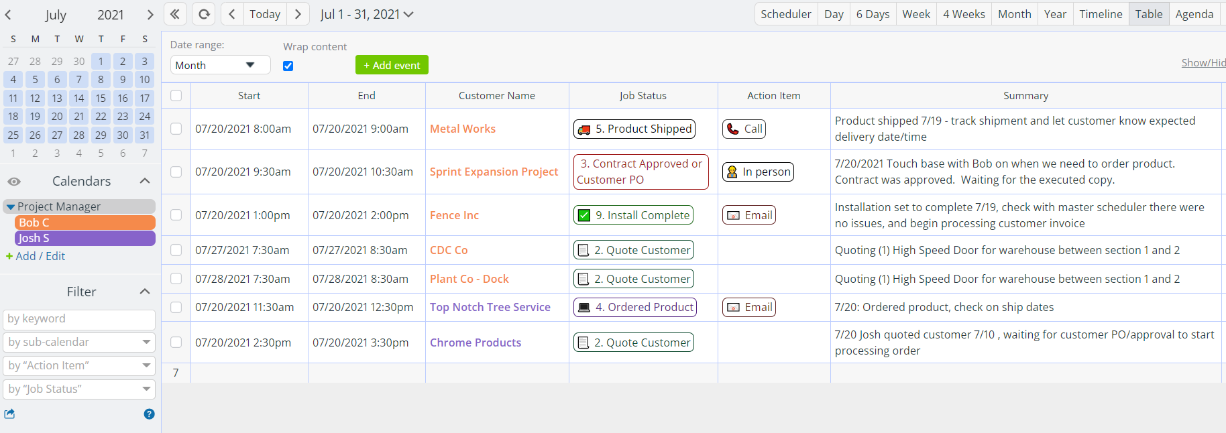Open the by "Job Status" filter dropdown
Viewport: 1226px width, 433px height.
(x=79, y=389)
